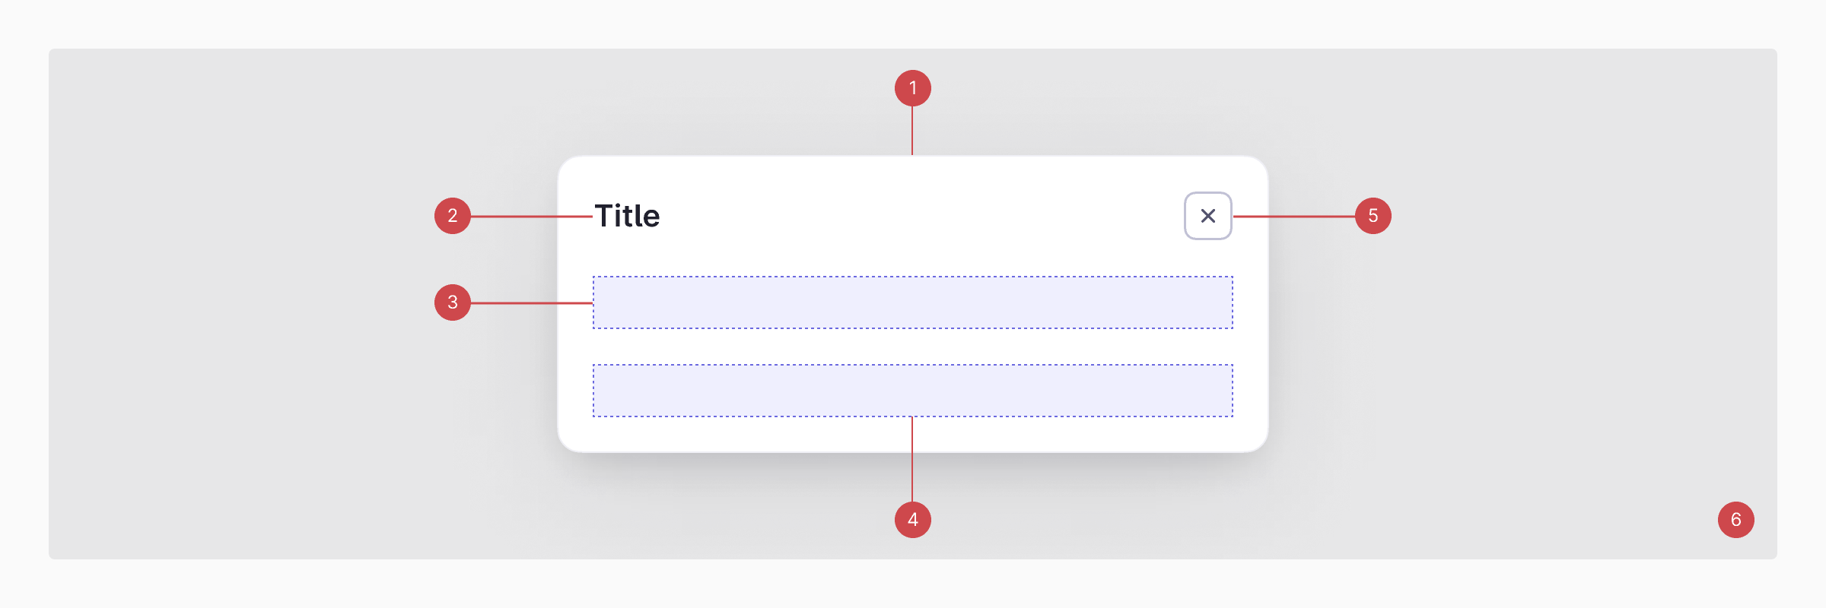1826x608 pixels.
Task: Select the red annotation marker 2
Action: point(453,216)
